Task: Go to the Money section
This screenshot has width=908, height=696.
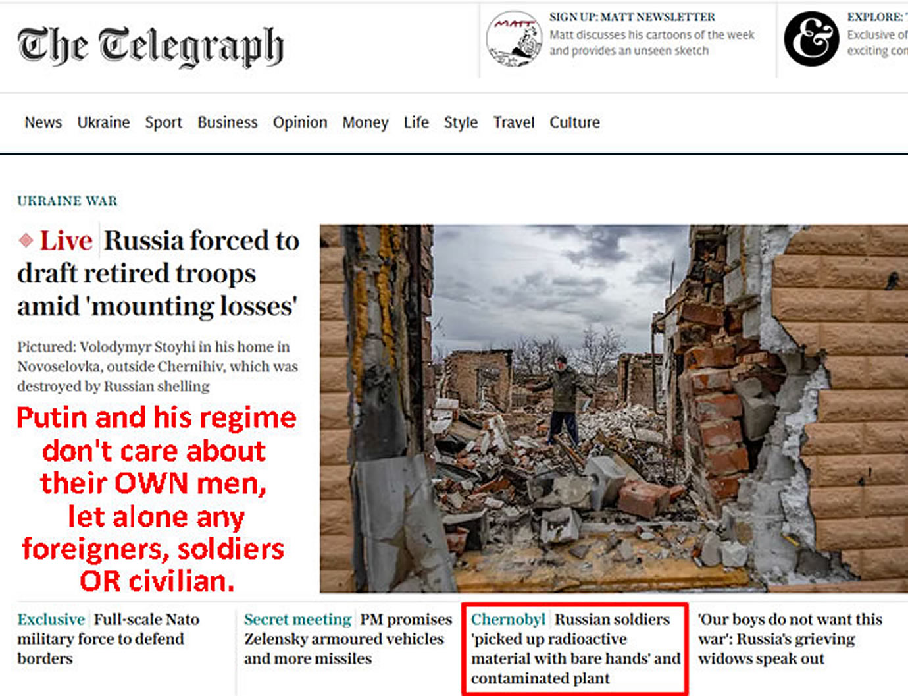Action: pyautogui.click(x=365, y=123)
